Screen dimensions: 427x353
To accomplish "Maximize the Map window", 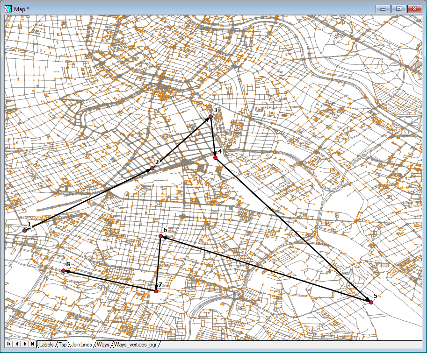I will pos(398,9).
